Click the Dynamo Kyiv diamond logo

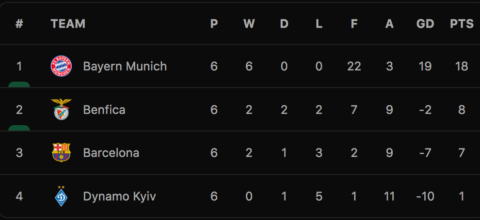(x=62, y=196)
